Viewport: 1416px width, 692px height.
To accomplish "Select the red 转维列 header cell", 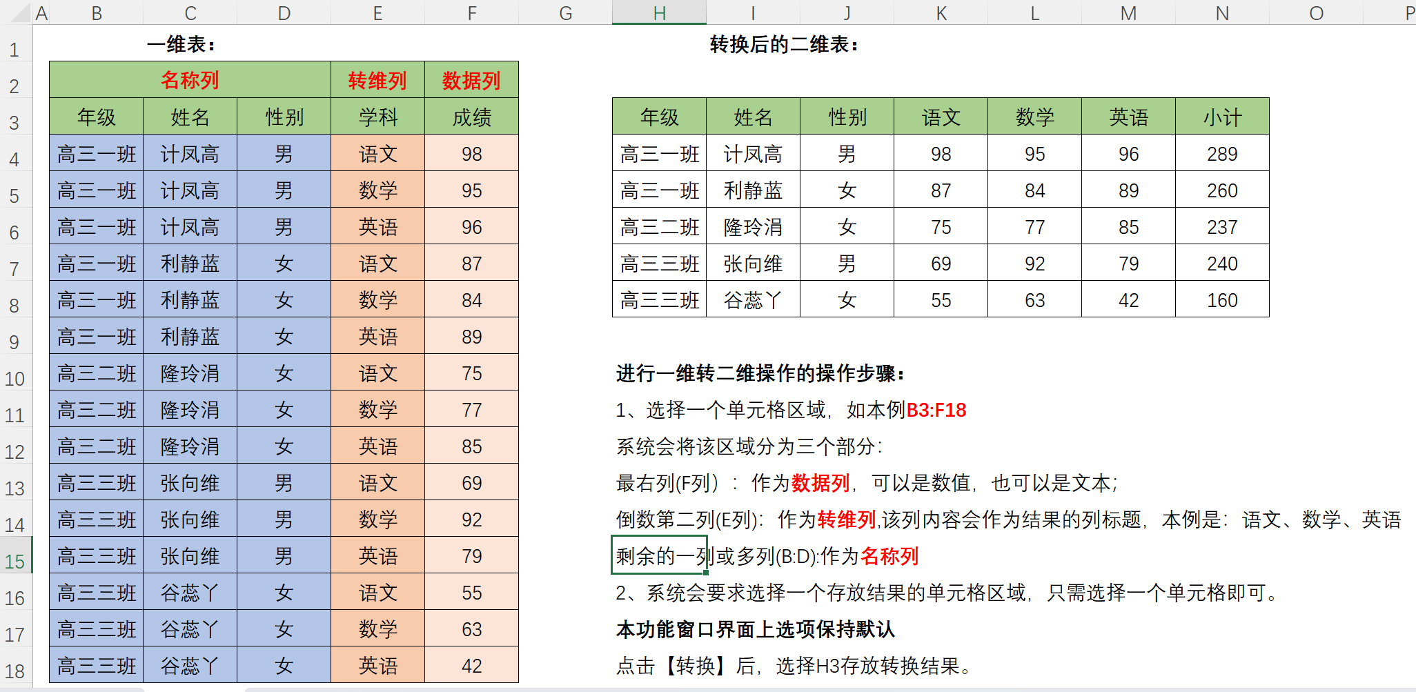I will 377,80.
